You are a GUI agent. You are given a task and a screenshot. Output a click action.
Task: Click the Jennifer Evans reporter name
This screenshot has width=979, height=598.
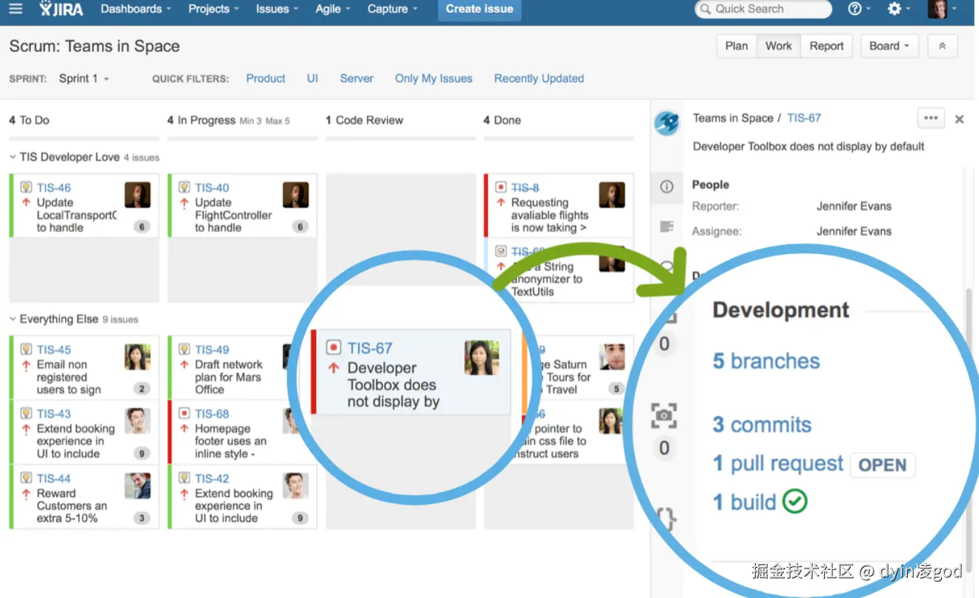854,206
